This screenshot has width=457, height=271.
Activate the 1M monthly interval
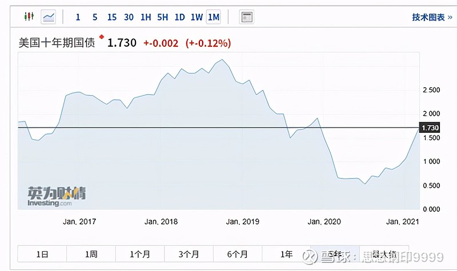[213, 17]
